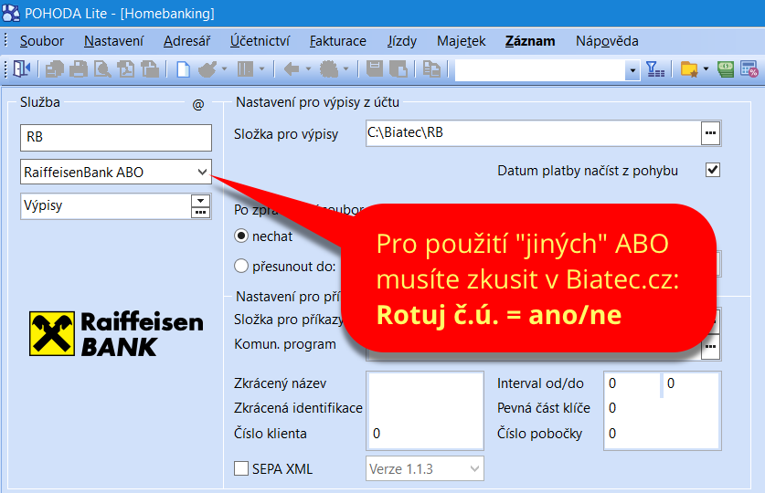
Task: Click the save-all double diskette icon
Action: tap(398, 69)
